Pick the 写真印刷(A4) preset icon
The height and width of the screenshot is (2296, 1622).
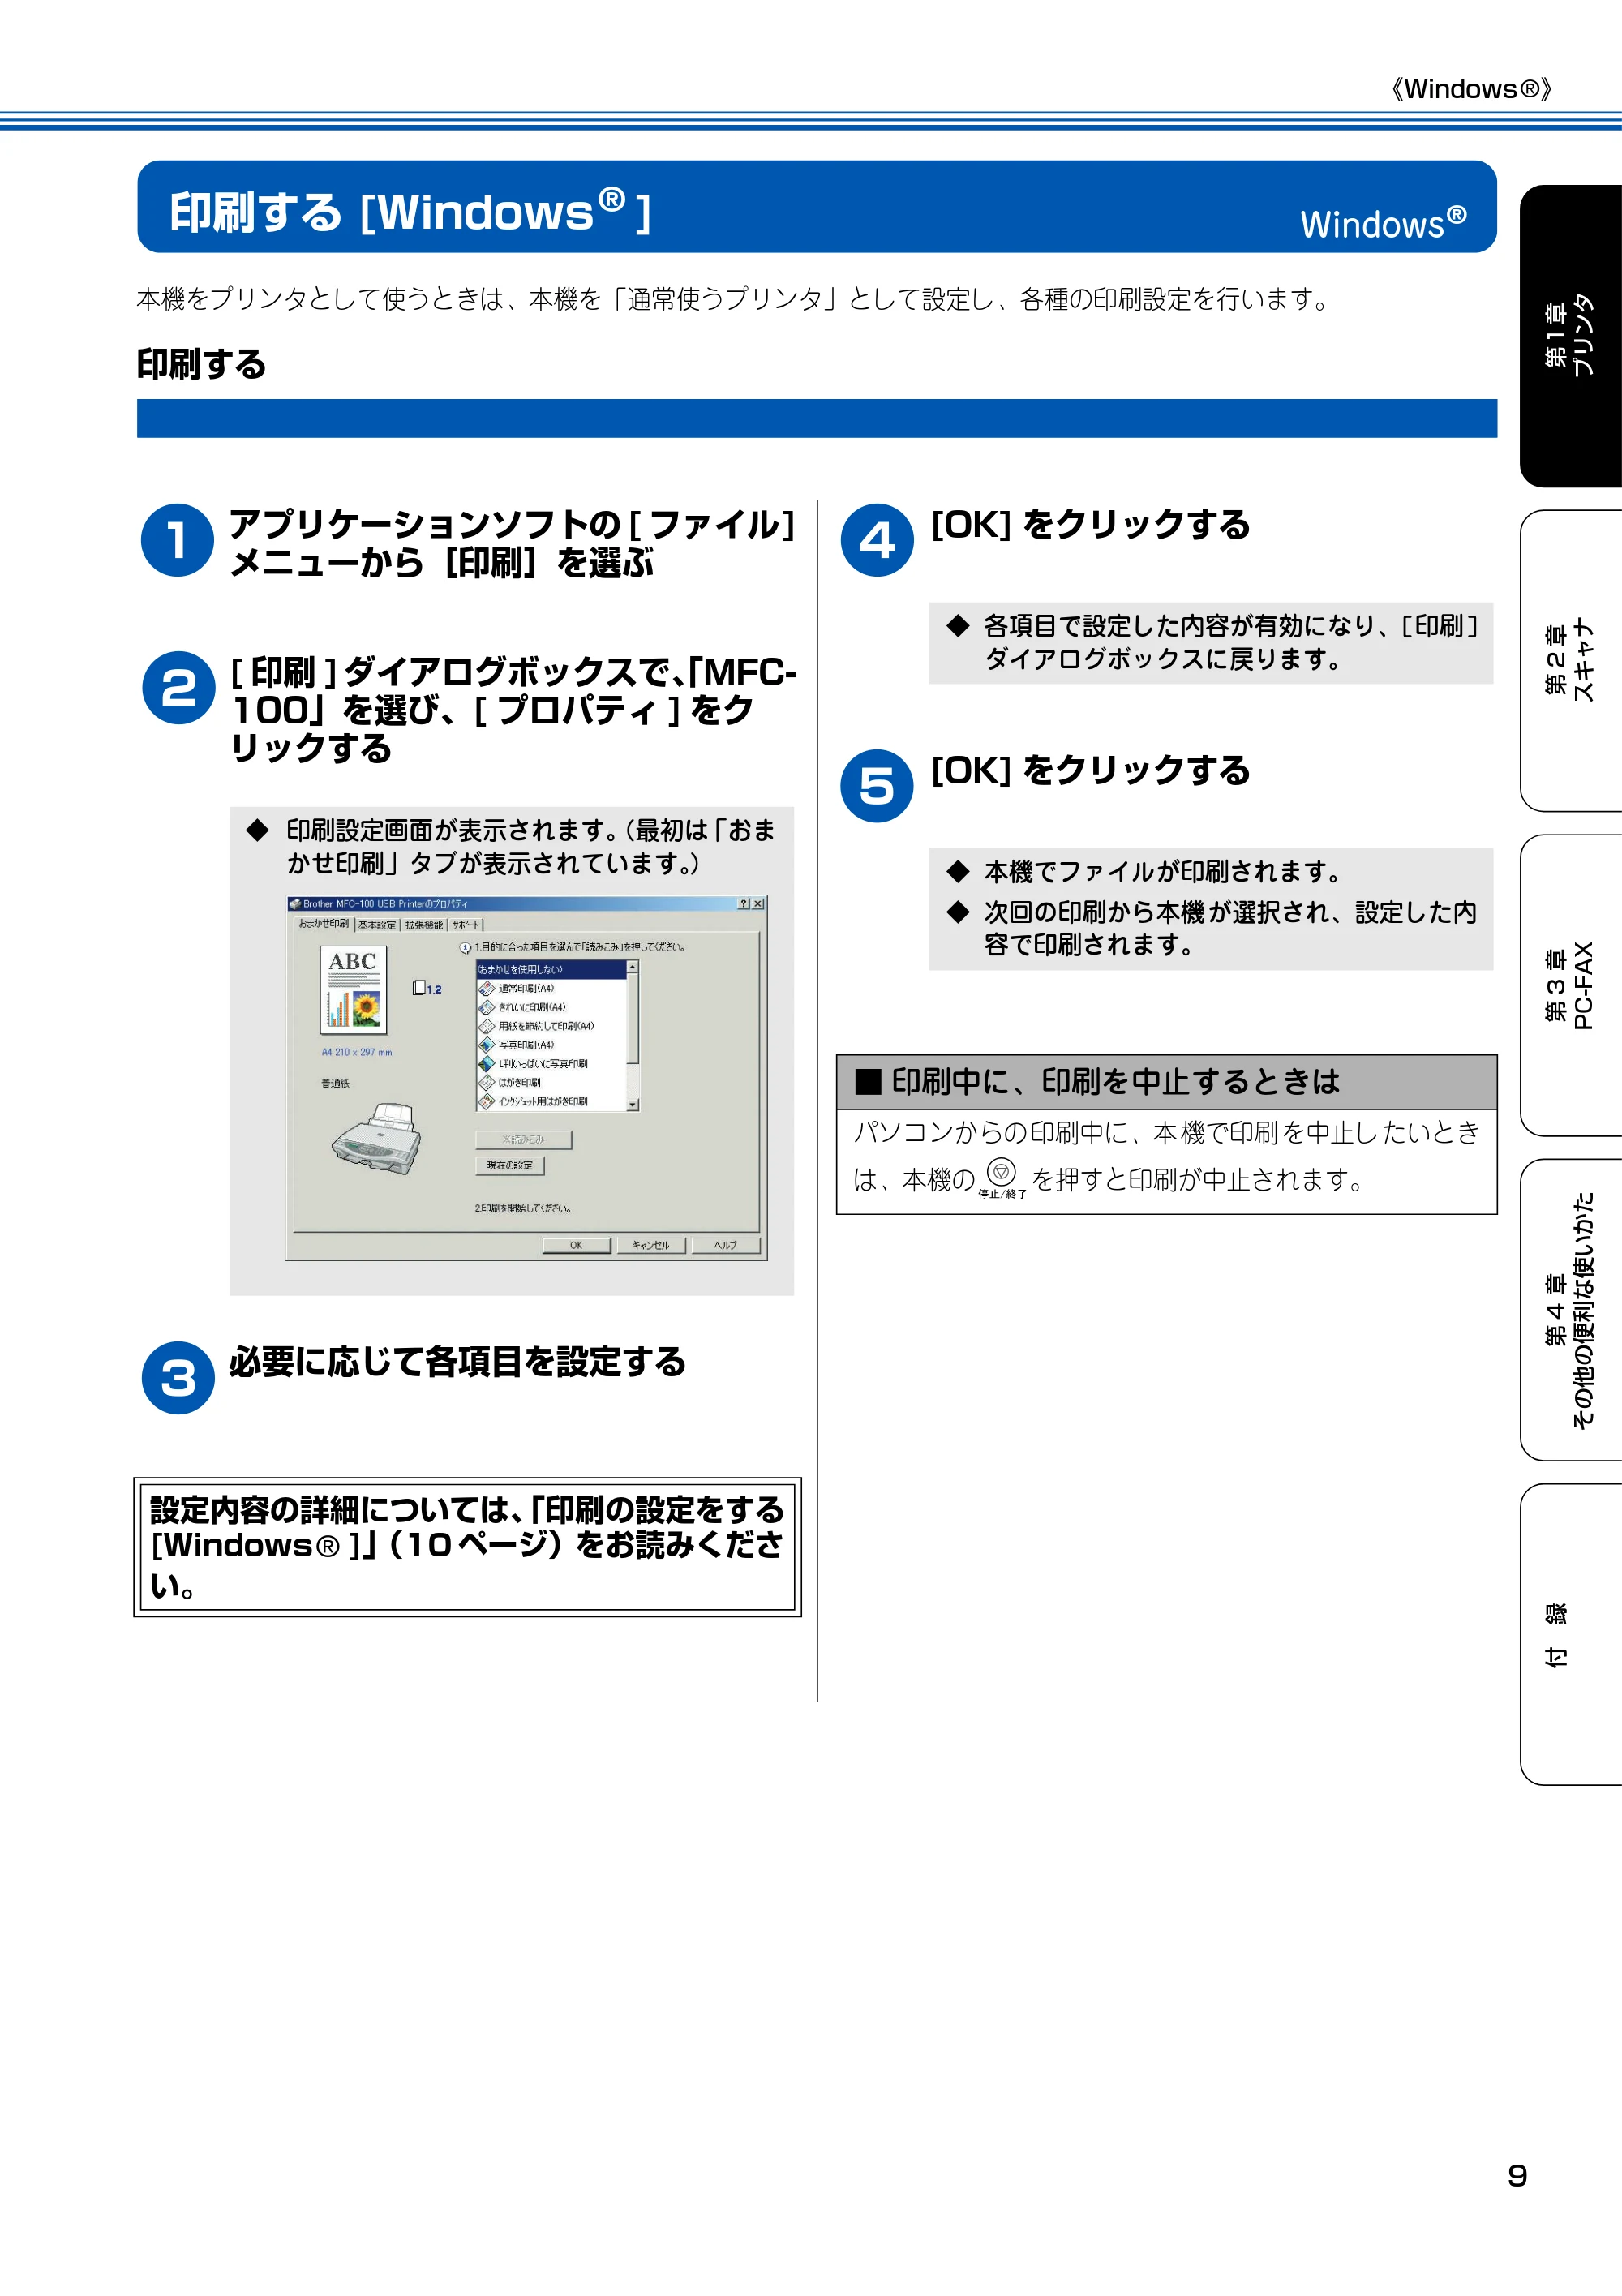[487, 1045]
